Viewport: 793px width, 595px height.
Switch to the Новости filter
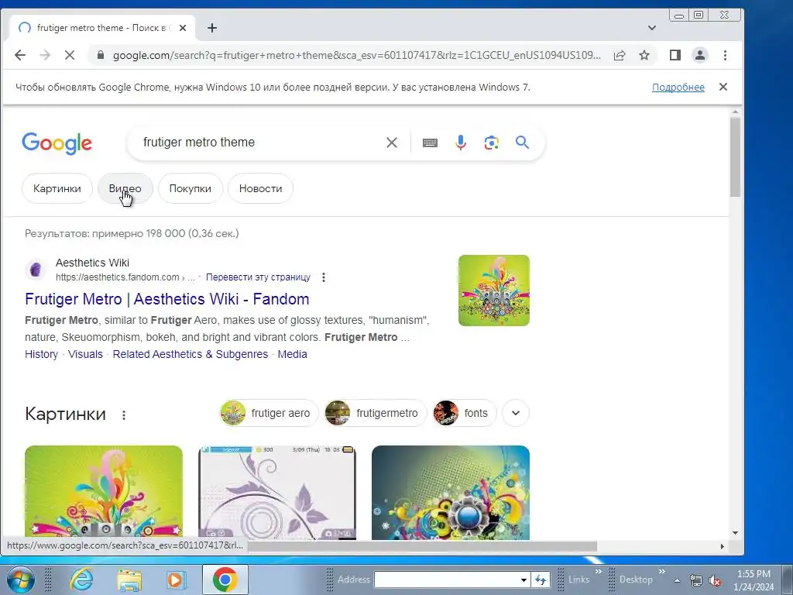[260, 189]
